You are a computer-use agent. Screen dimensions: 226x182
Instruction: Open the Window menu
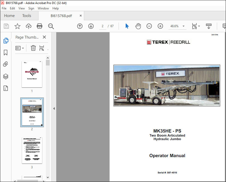click(43, 8)
